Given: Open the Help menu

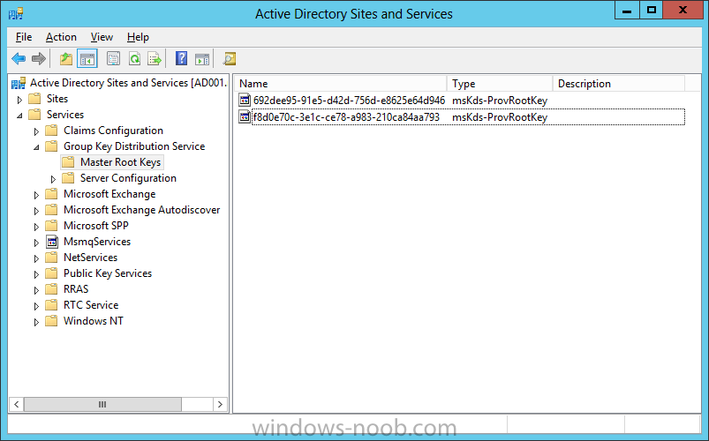Looking at the screenshot, I should pos(138,37).
